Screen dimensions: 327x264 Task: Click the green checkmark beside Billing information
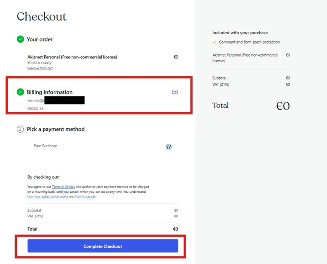[20, 92]
